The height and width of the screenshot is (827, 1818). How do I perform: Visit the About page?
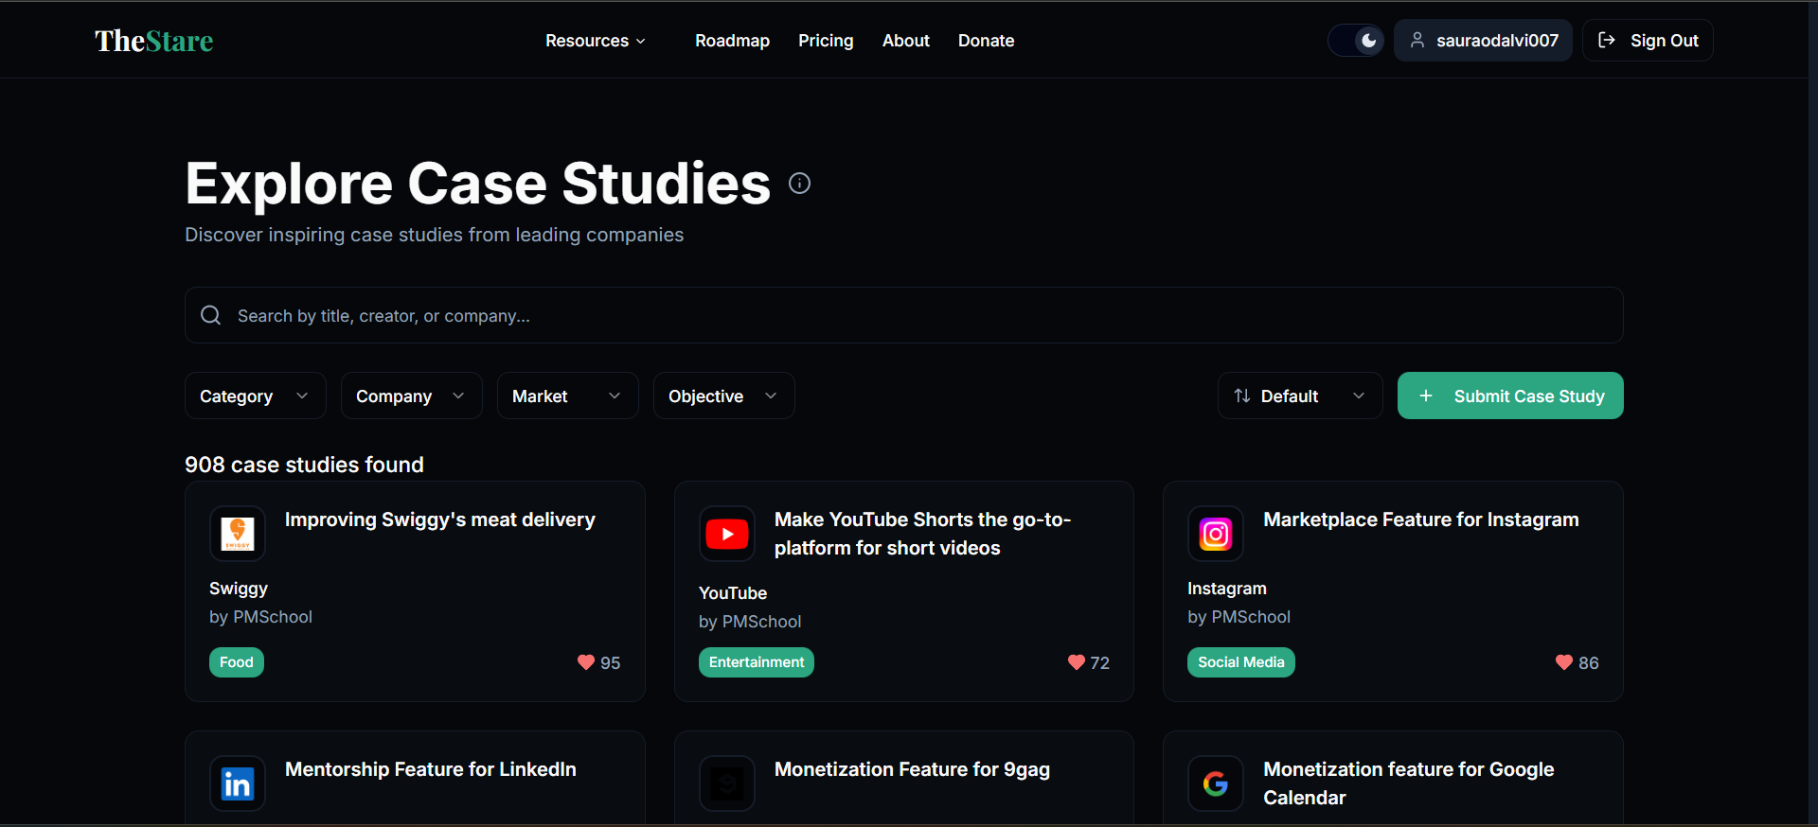coord(906,41)
